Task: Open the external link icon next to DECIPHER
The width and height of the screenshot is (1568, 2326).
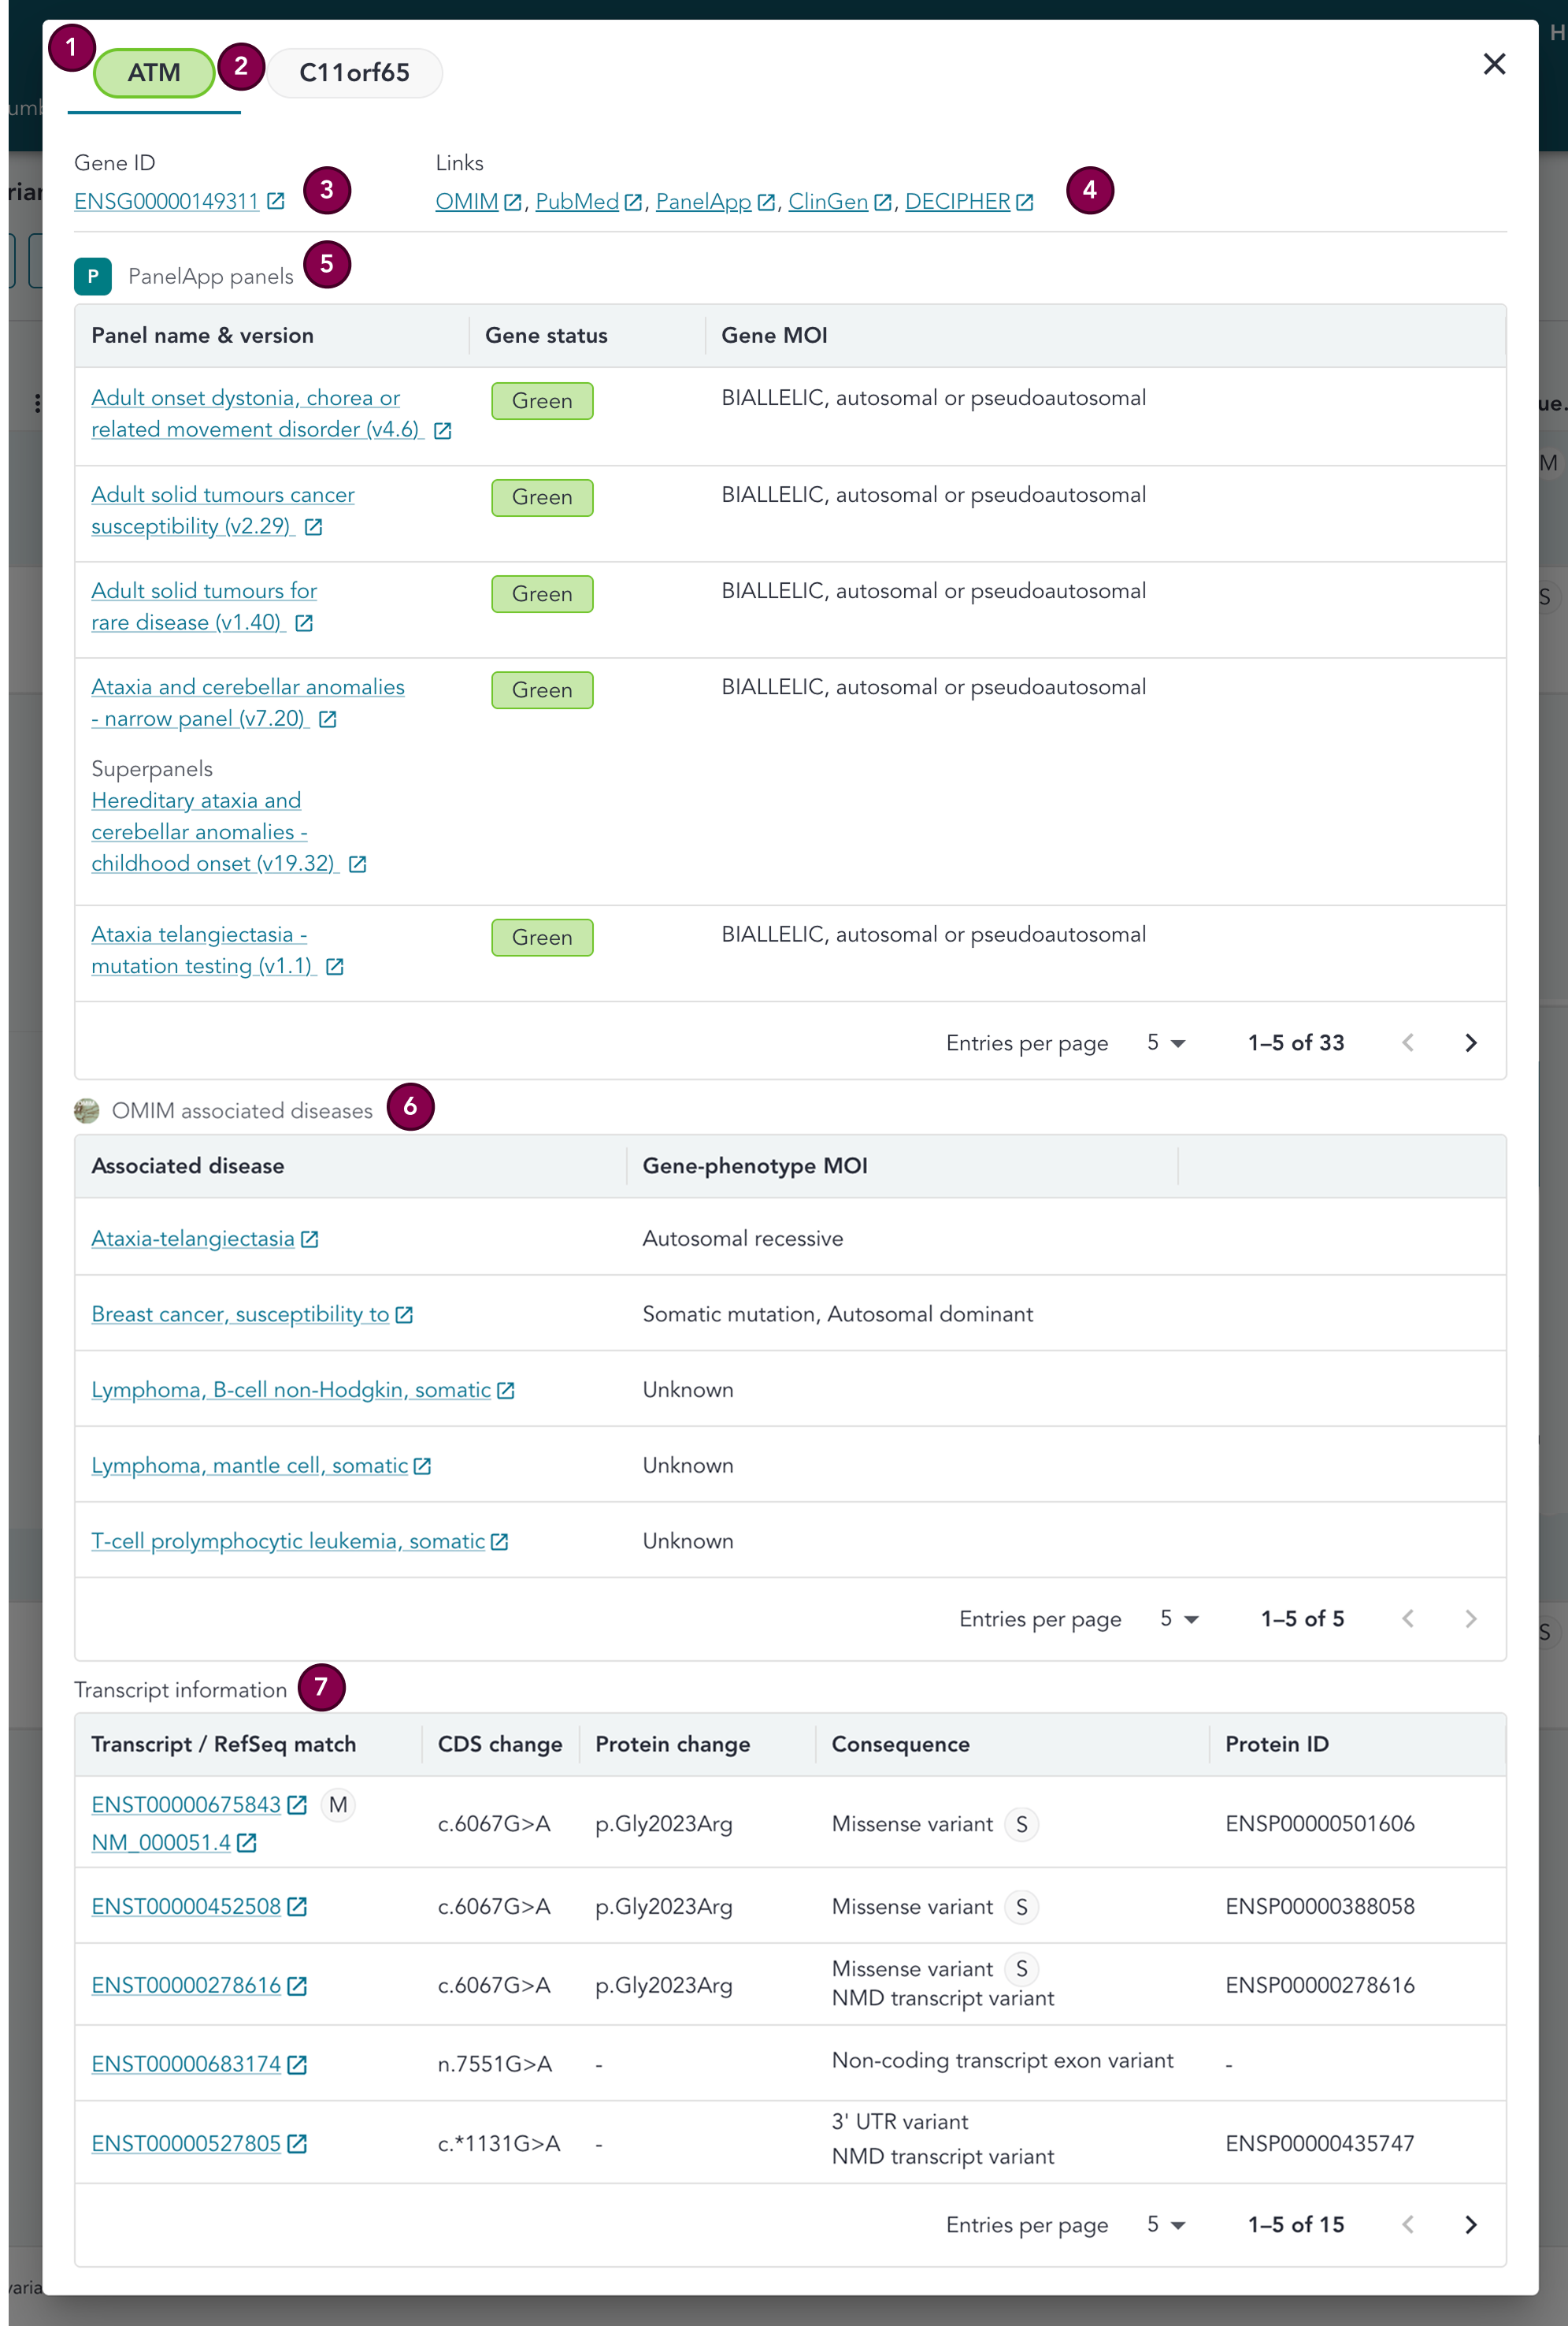Action: coord(1024,202)
